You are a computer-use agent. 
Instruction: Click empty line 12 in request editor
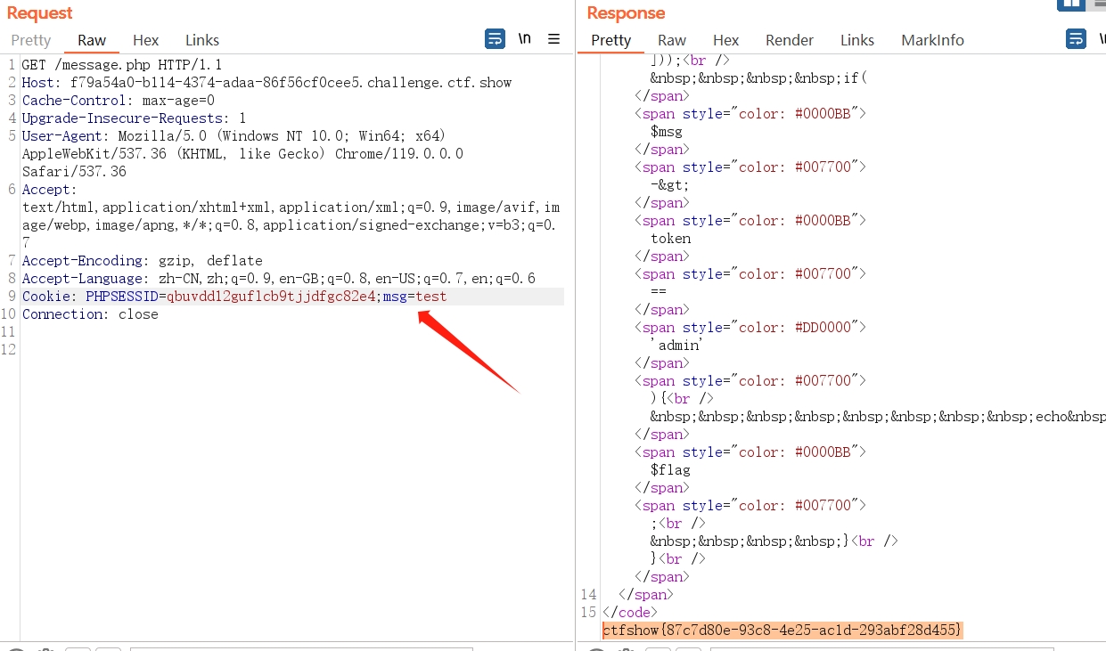(292, 350)
